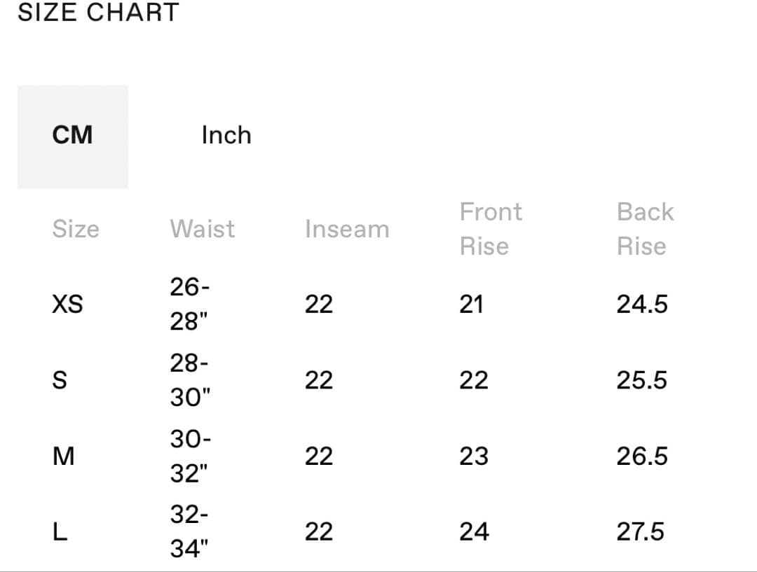Click the S size row label

click(x=60, y=381)
